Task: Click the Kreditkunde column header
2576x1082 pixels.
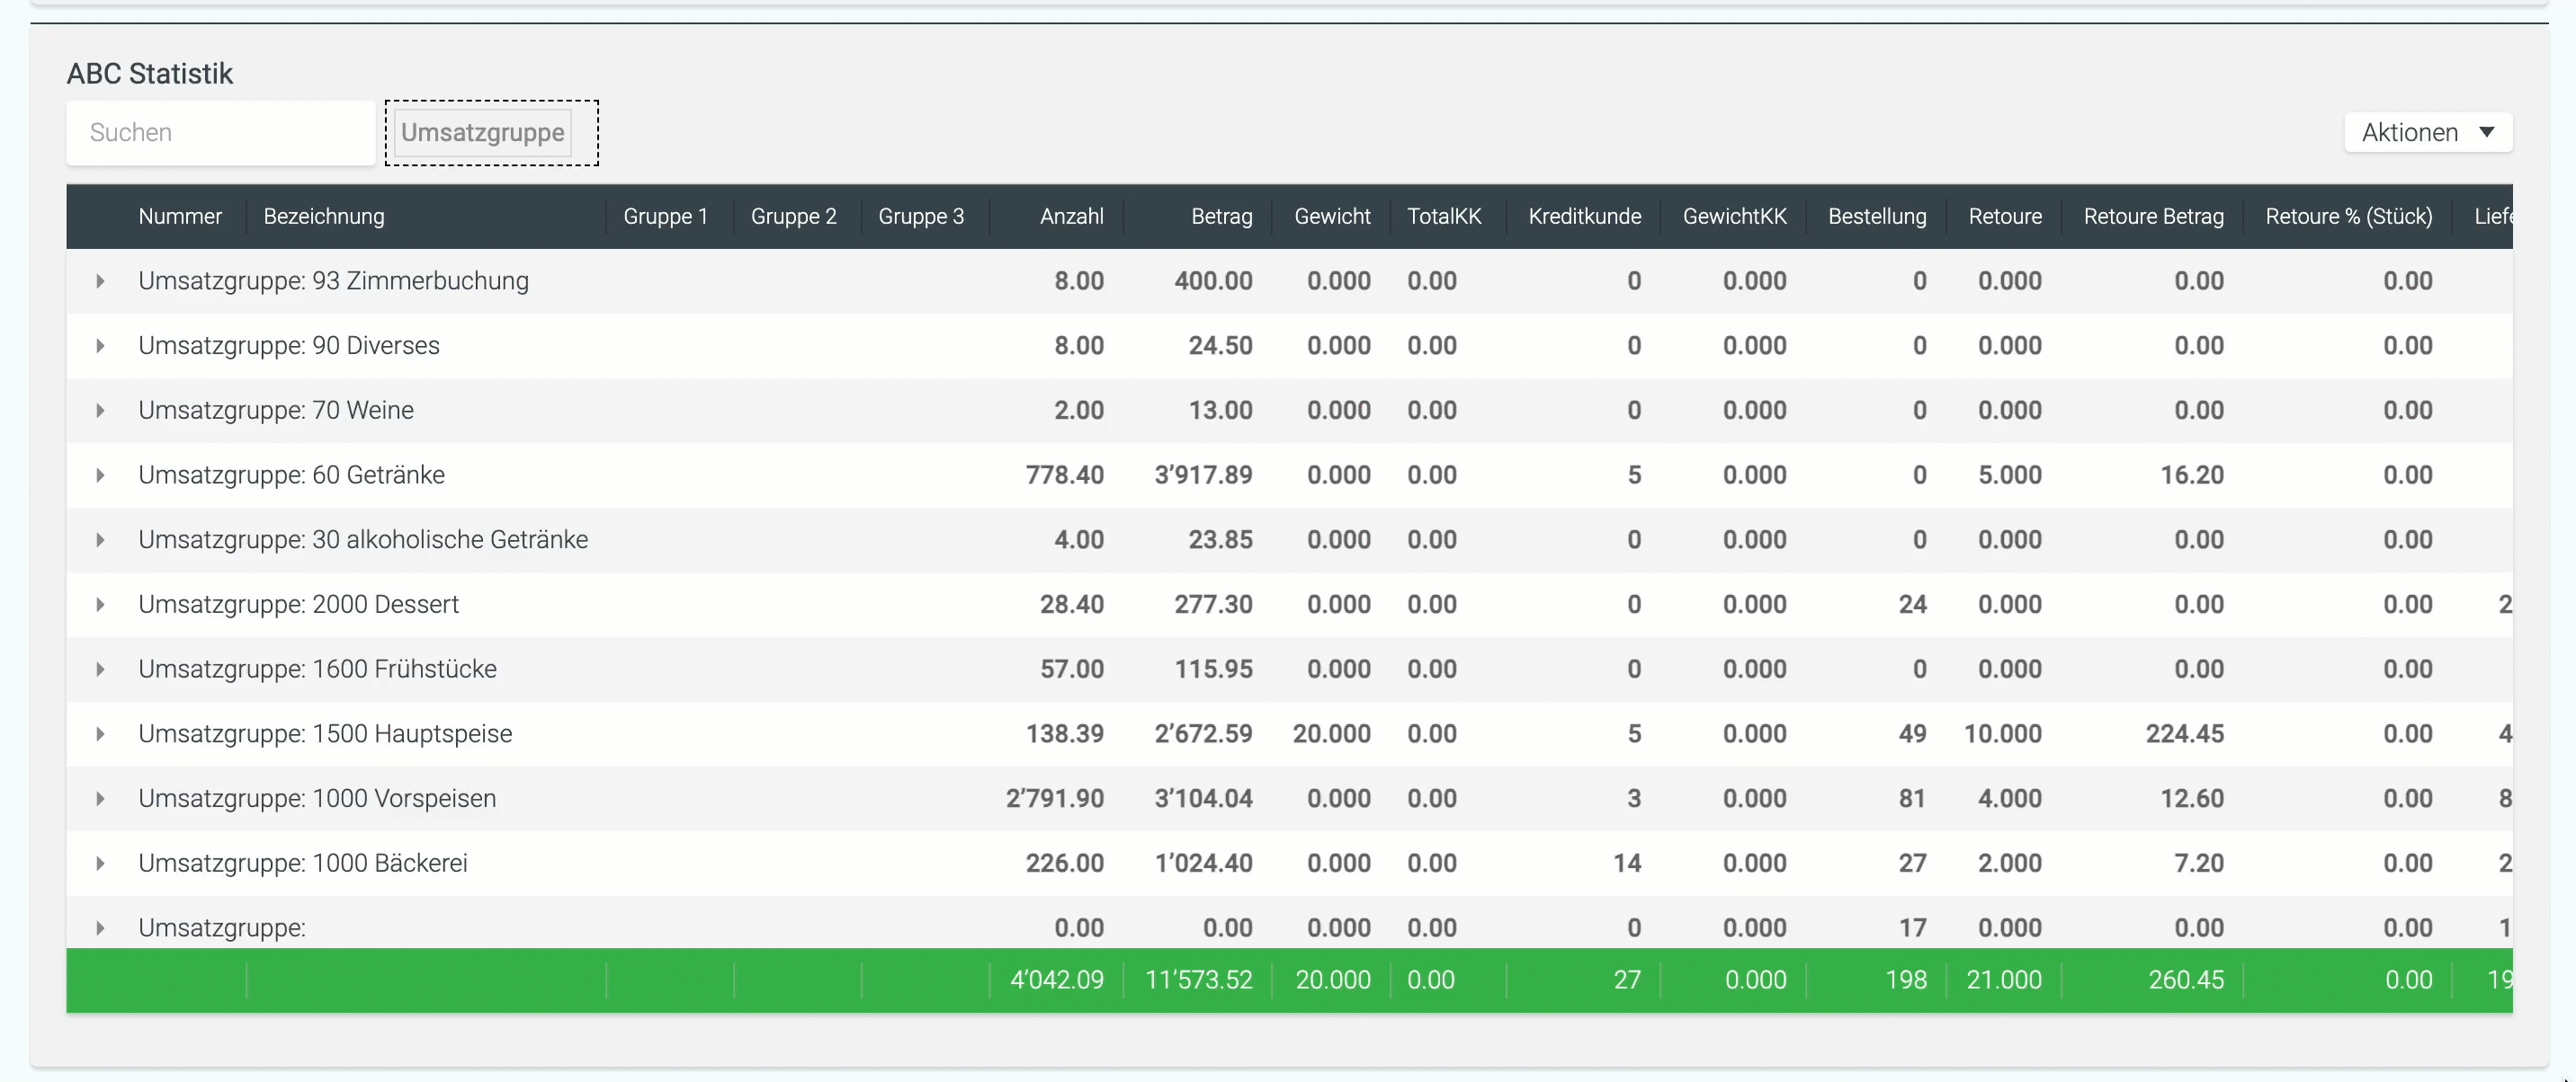Action: tap(1584, 217)
